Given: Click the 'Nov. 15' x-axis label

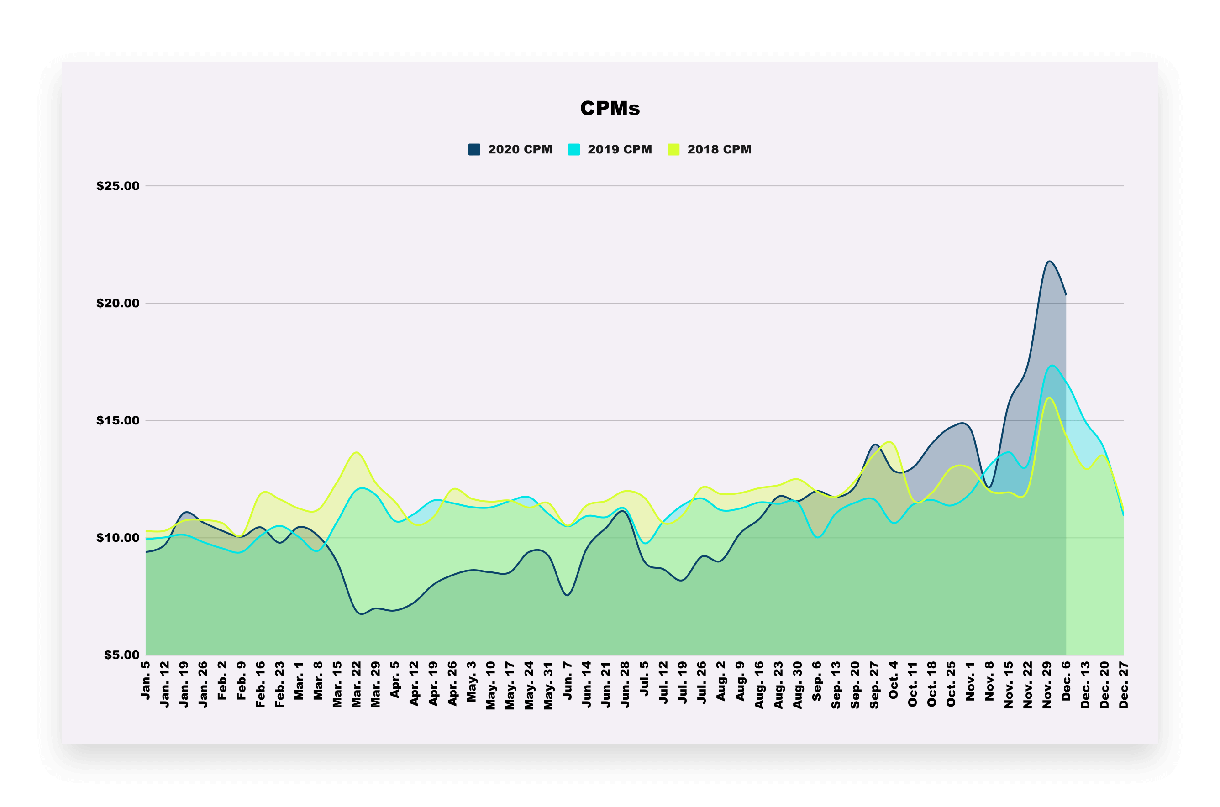Looking at the screenshot, I should pyautogui.click(x=1009, y=685).
